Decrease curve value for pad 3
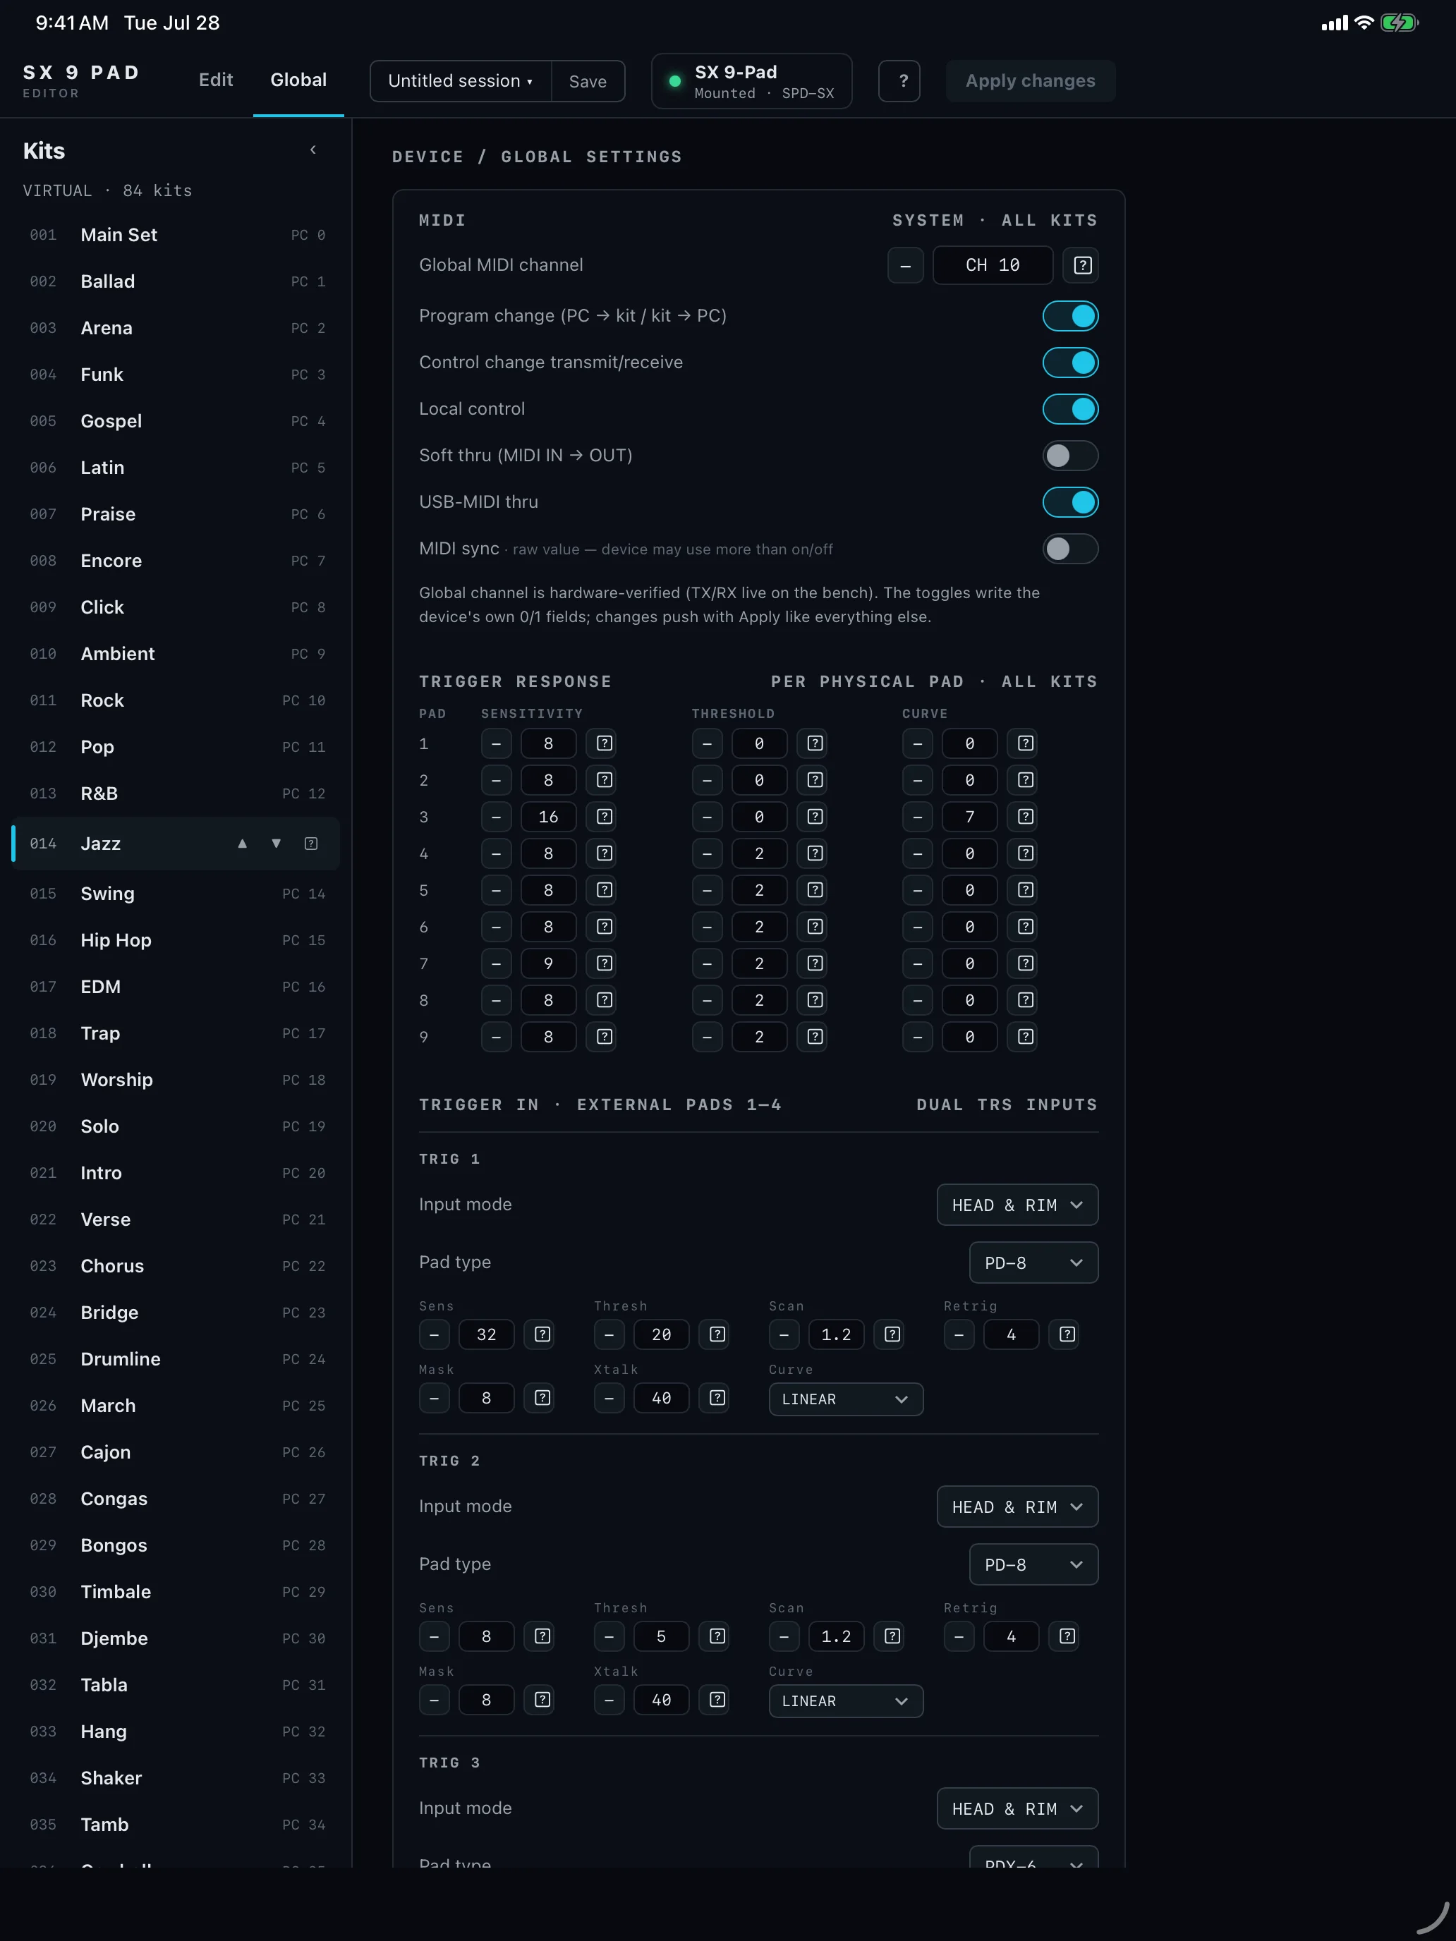Screen dimensions: 1456x1941 pyautogui.click(x=917, y=817)
